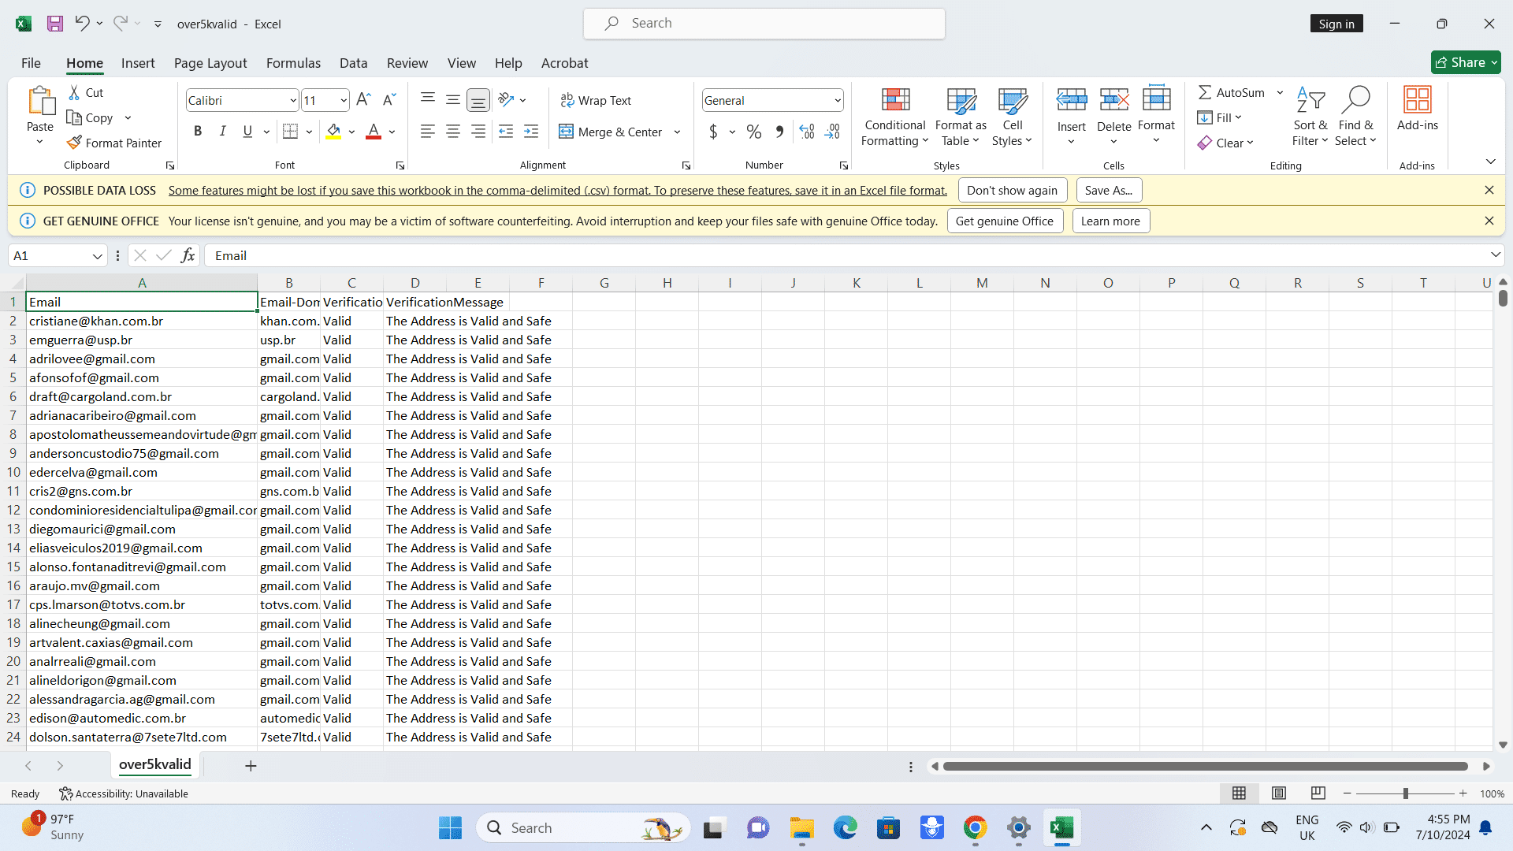This screenshot has height=851, width=1513.
Task: Click the Increase Decimal icon
Action: tap(806, 132)
